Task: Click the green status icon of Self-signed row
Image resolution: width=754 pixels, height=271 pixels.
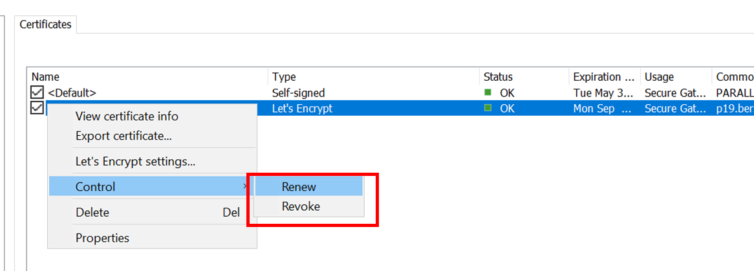Action: coord(488,92)
